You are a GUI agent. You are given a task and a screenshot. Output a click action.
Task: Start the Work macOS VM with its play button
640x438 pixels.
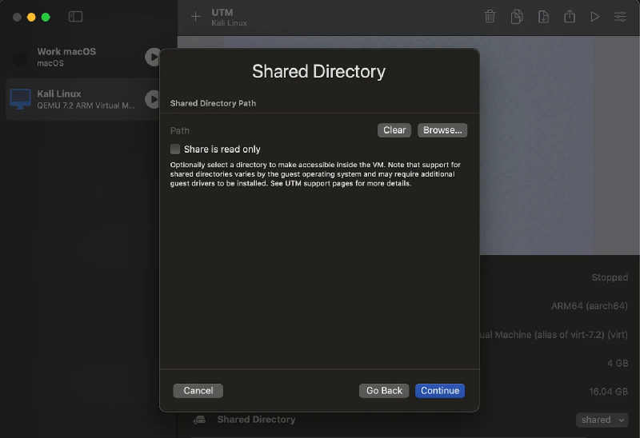pos(152,57)
